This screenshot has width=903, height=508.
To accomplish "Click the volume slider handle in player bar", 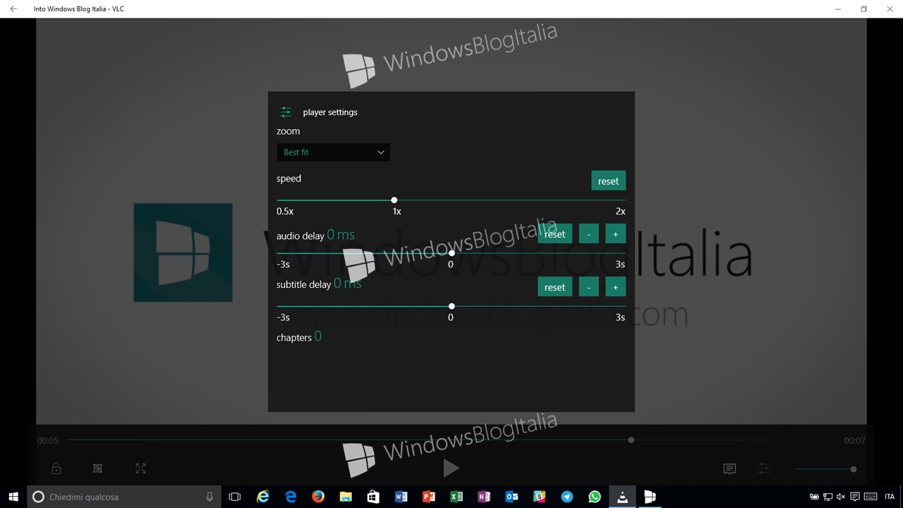I will click(x=854, y=469).
